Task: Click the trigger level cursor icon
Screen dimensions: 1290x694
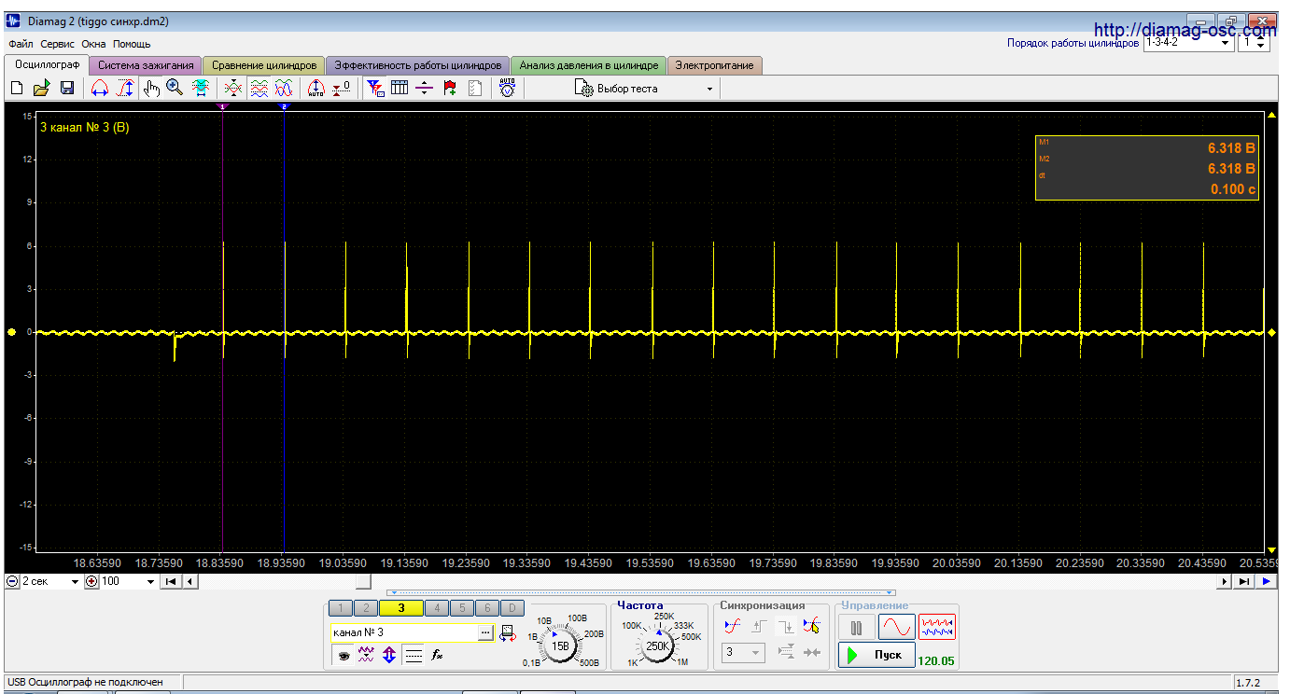Action: (x=811, y=626)
